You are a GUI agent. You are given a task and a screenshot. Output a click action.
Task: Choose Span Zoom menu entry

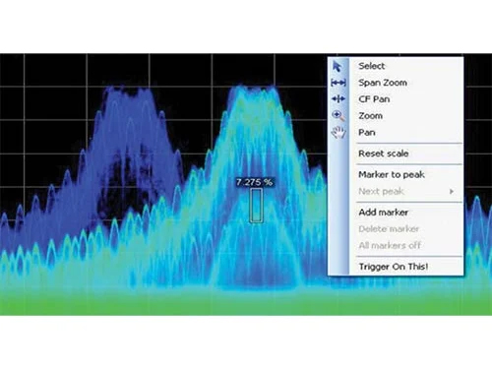383,83
